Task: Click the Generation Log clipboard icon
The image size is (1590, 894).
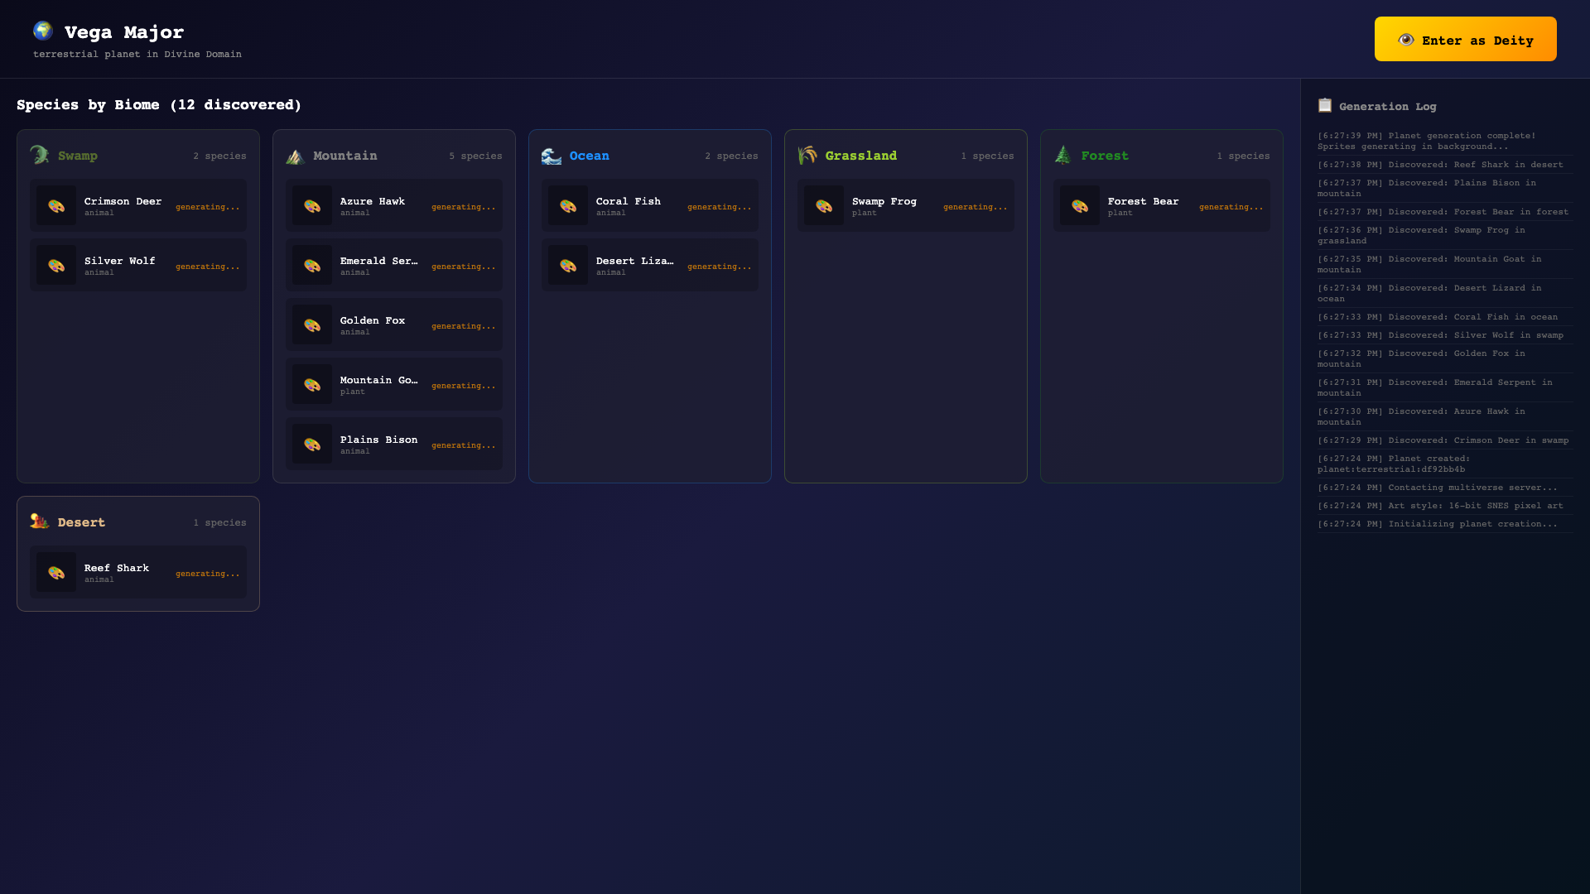Action: pos(1325,105)
